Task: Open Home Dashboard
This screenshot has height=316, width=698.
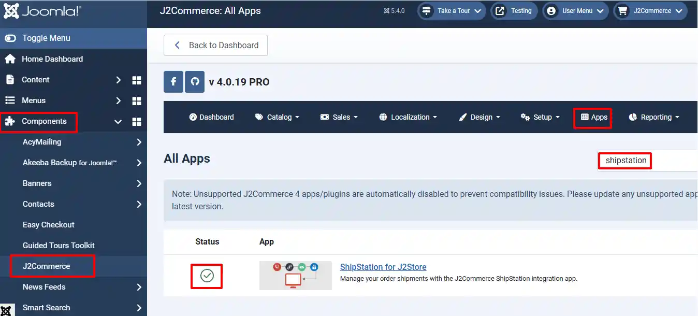Action: [52, 59]
